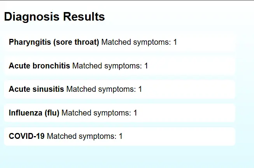Click empty right side of COVID-19 card
The width and height of the screenshot is (254, 168).
pos(187,136)
